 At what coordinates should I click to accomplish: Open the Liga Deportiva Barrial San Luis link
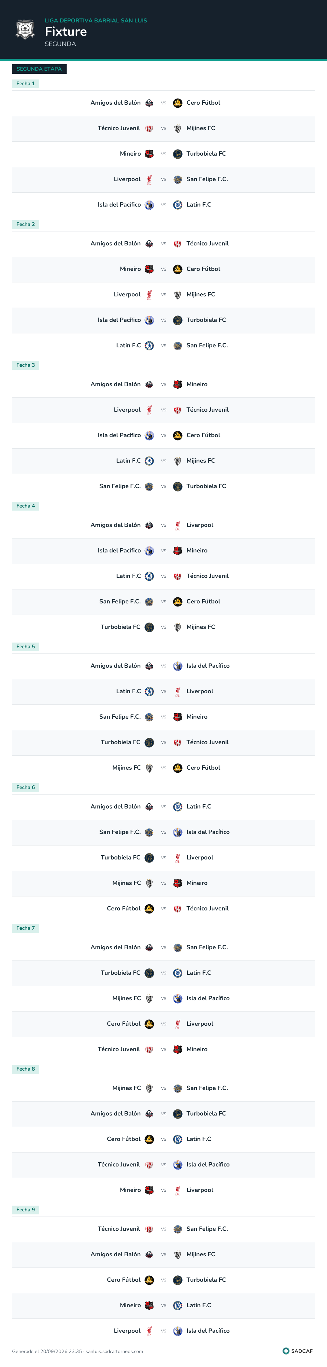coord(96,21)
